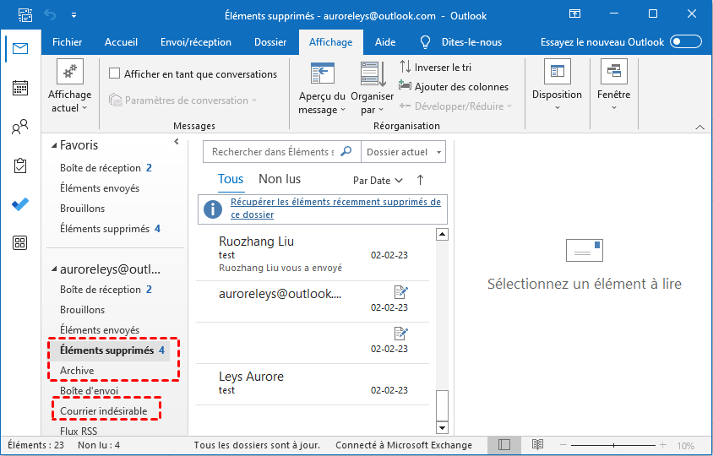Click Ajouter des colonnes

(x=454, y=86)
